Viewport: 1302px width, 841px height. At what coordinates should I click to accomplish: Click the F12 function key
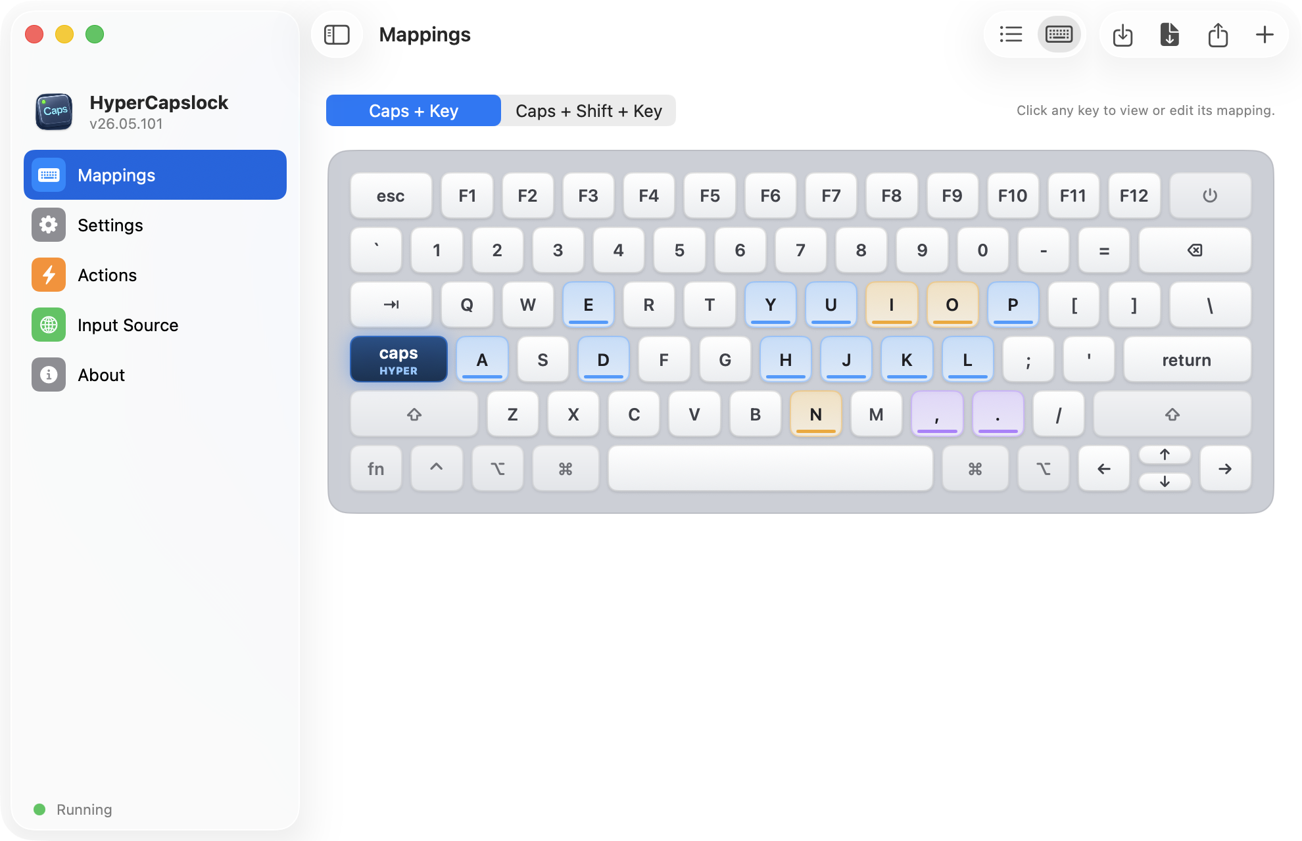(1134, 195)
